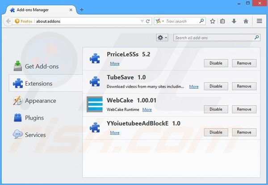Click the WebCake extension icon
The height and width of the screenshot is (185, 268).
tap(95, 104)
